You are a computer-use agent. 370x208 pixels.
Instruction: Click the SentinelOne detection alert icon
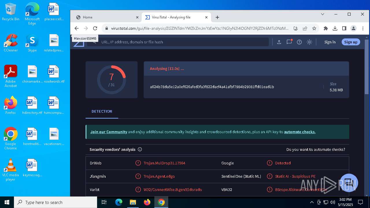pyautogui.click(x=270, y=176)
